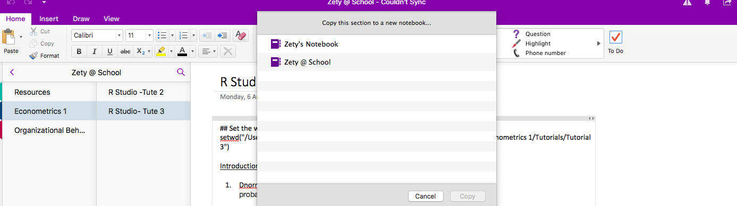Screen dimensions: 737x206
Task: Click the search magnifier icon
Action: coord(181,73)
